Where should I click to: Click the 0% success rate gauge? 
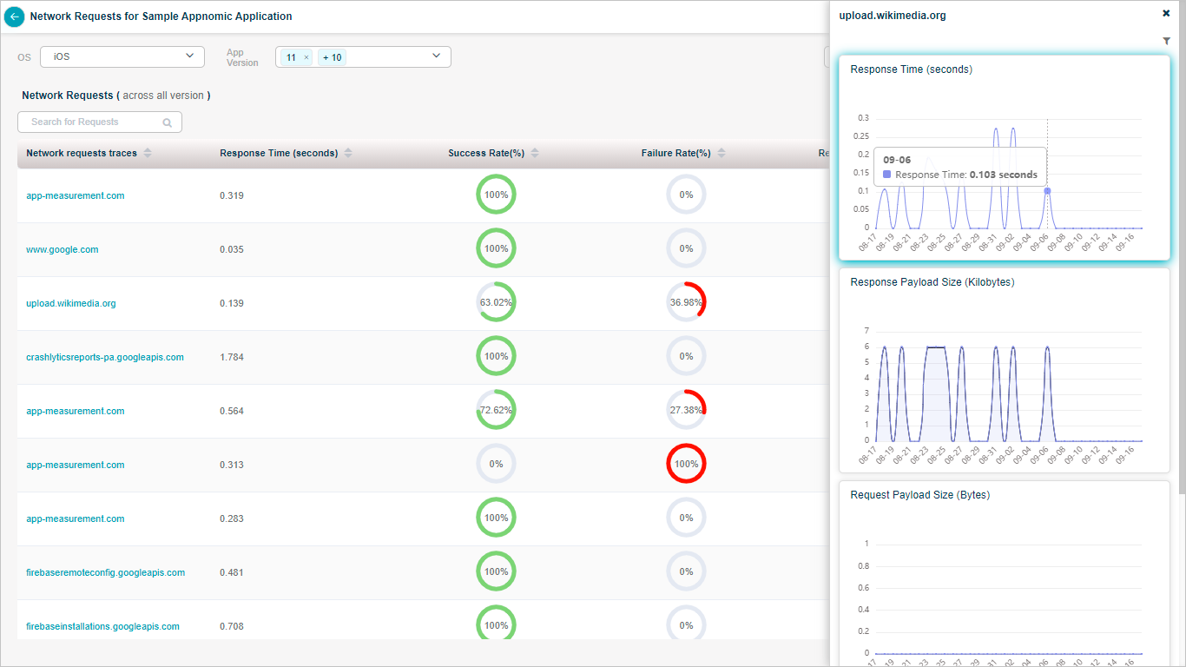[x=496, y=464]
